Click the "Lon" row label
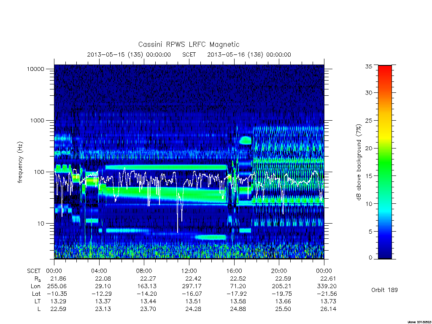Viewport: 432px width, 324px height. coord(35,286)
